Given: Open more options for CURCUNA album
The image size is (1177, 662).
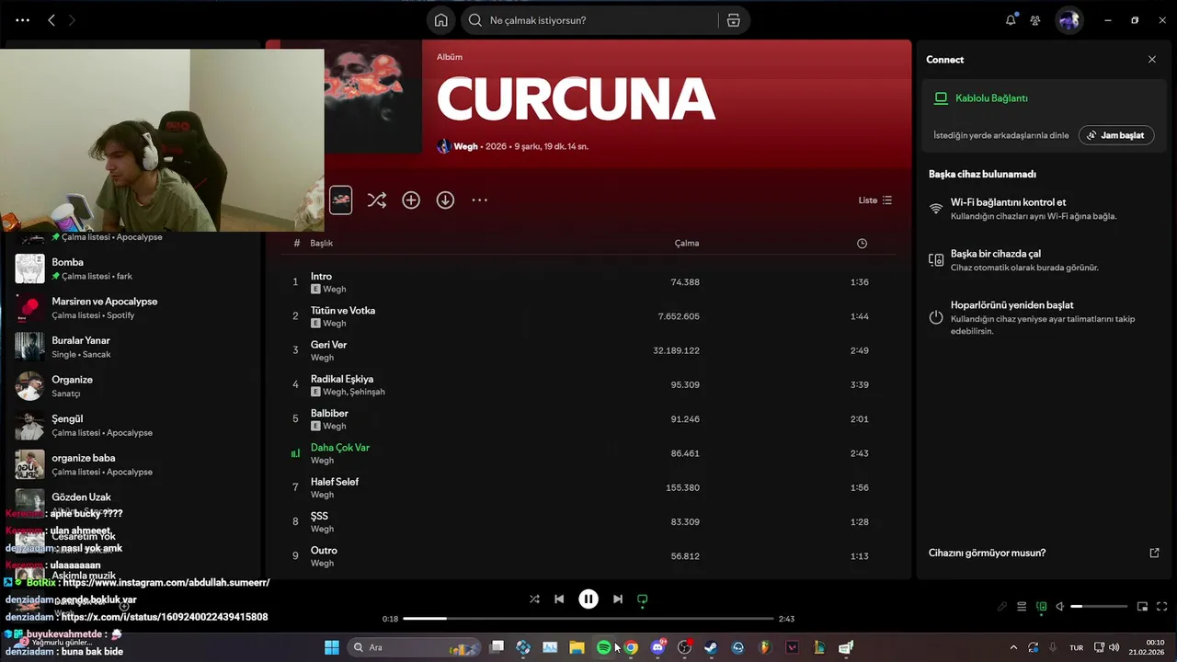Looking at the screenshot, I should coord(479,200).
